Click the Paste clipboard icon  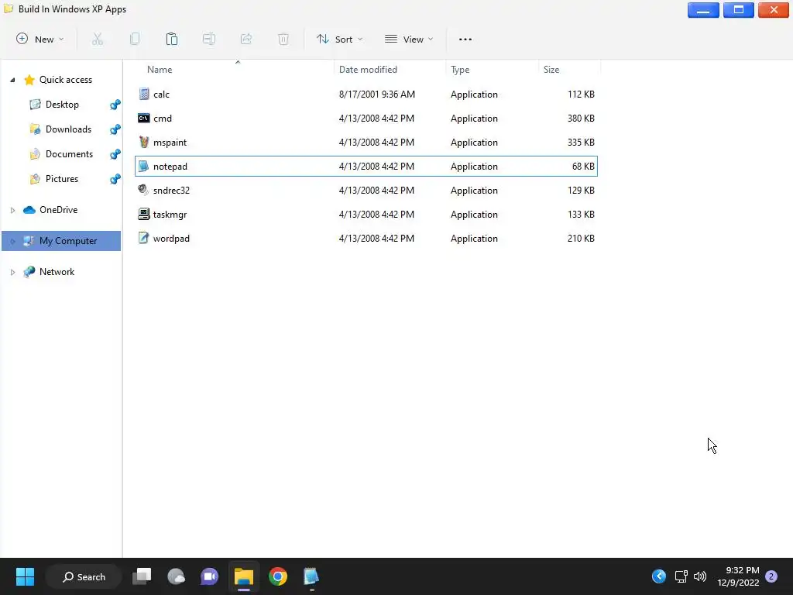172,39
